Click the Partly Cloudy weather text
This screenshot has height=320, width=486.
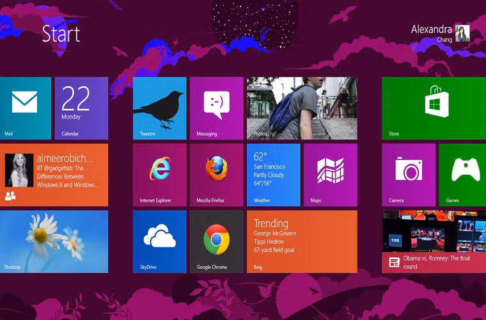tap(269, 175)
